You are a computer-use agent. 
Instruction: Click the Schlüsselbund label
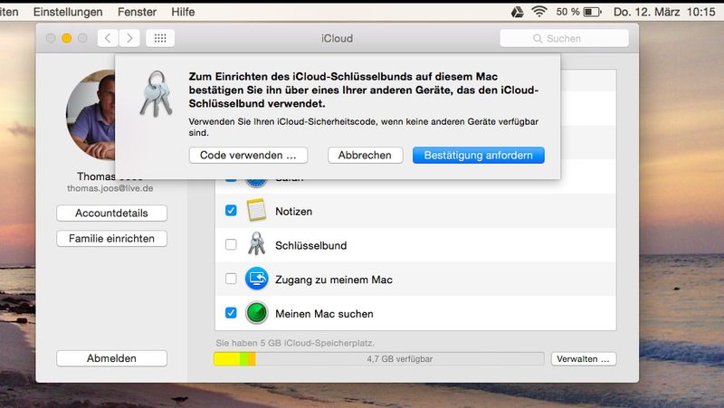pos(310,245)
